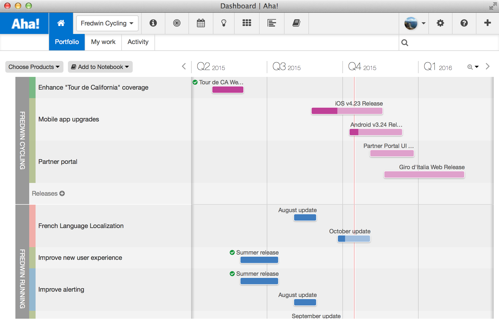Click Improve alerting Summer release bar
The image size is (499, 324).
coord(259,281)
